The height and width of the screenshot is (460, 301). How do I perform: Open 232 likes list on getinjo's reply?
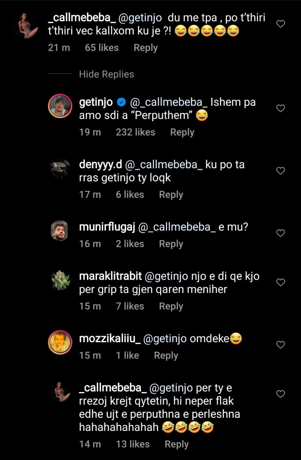pos(135,132)
